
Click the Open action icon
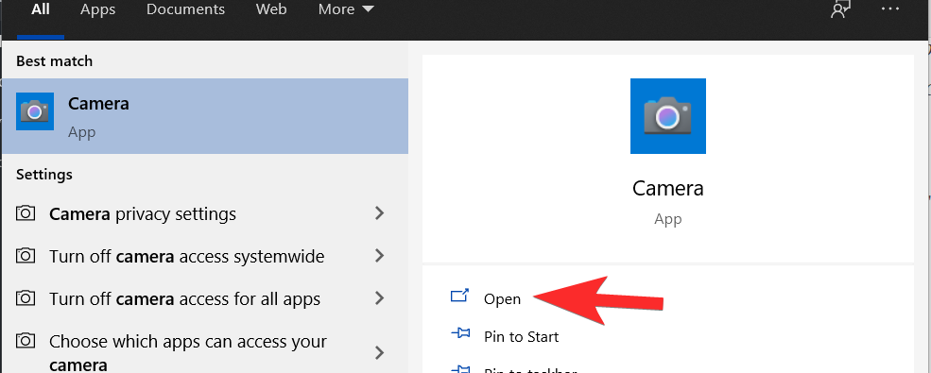point(460,296)
